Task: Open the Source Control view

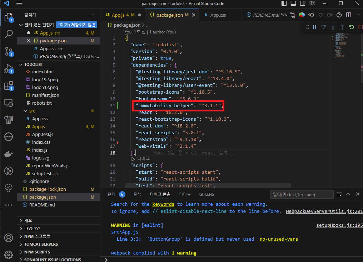Action: click(x=9, y=51)
